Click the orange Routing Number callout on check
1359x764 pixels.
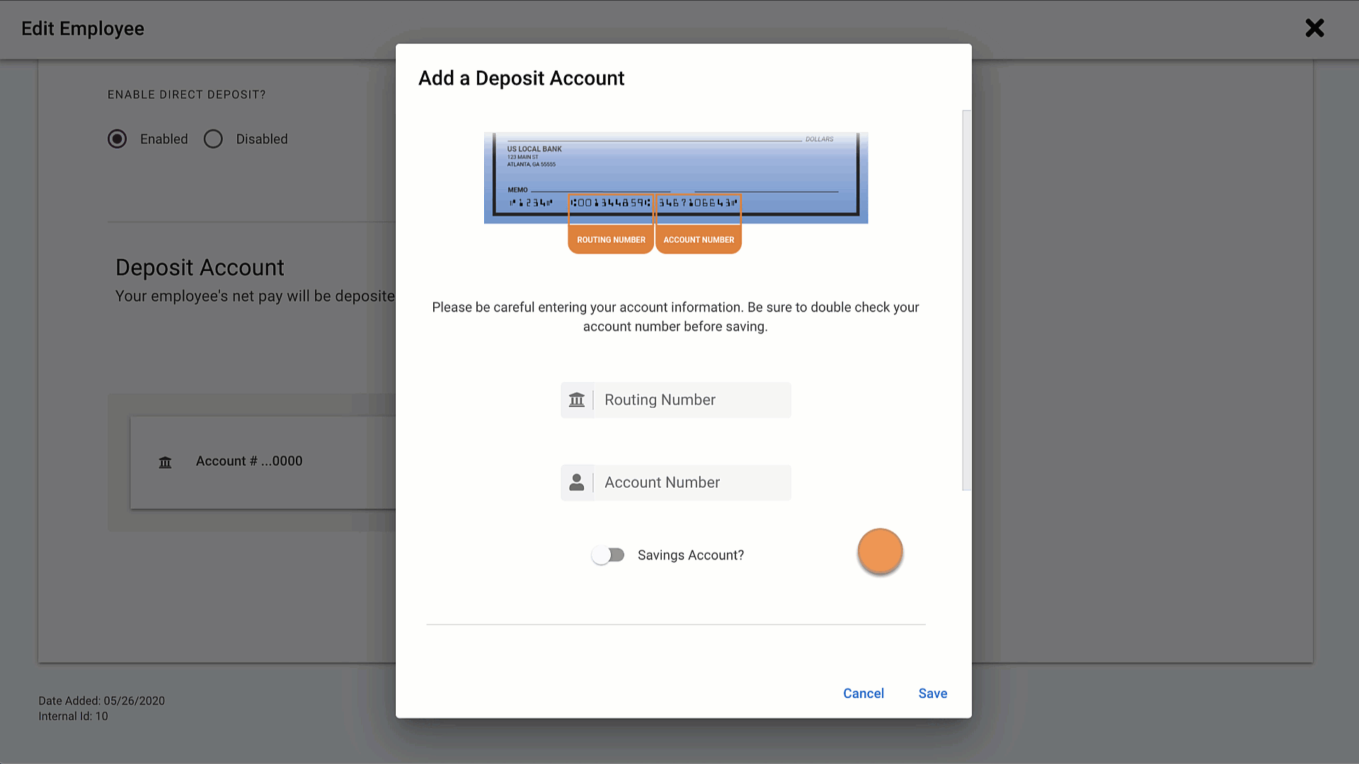610,239
